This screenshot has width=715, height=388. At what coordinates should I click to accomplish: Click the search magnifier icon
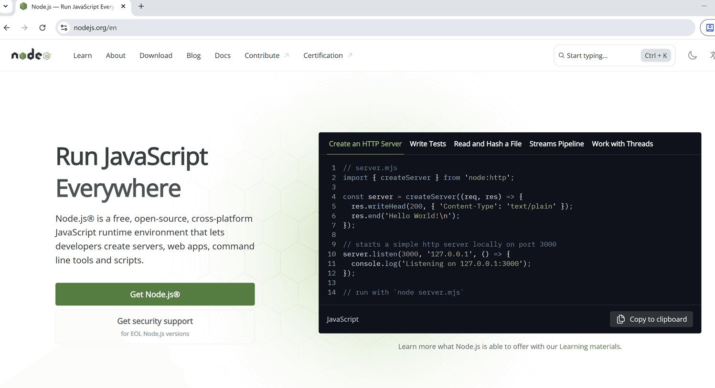click(x=561, y=55)
